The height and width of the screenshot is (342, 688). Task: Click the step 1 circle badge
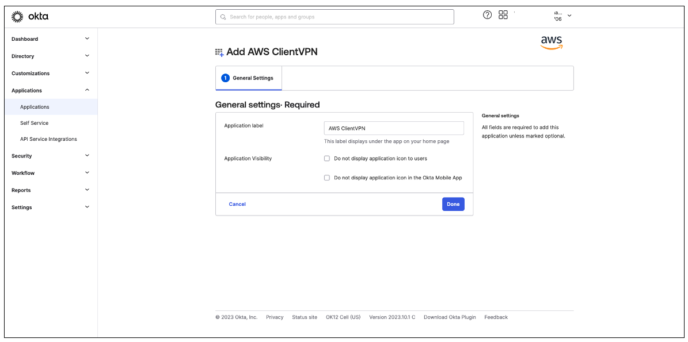click(226, 78)
